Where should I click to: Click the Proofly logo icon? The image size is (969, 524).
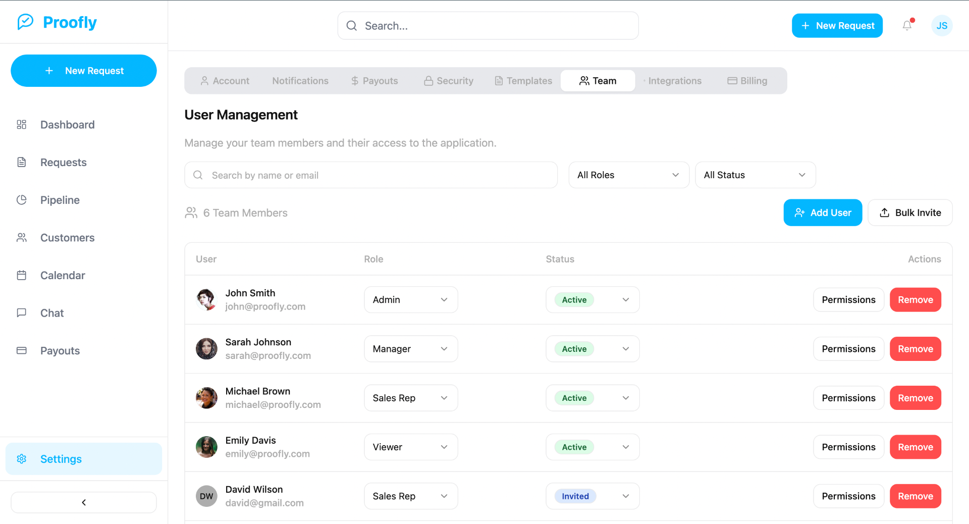[x=25, y=22]
